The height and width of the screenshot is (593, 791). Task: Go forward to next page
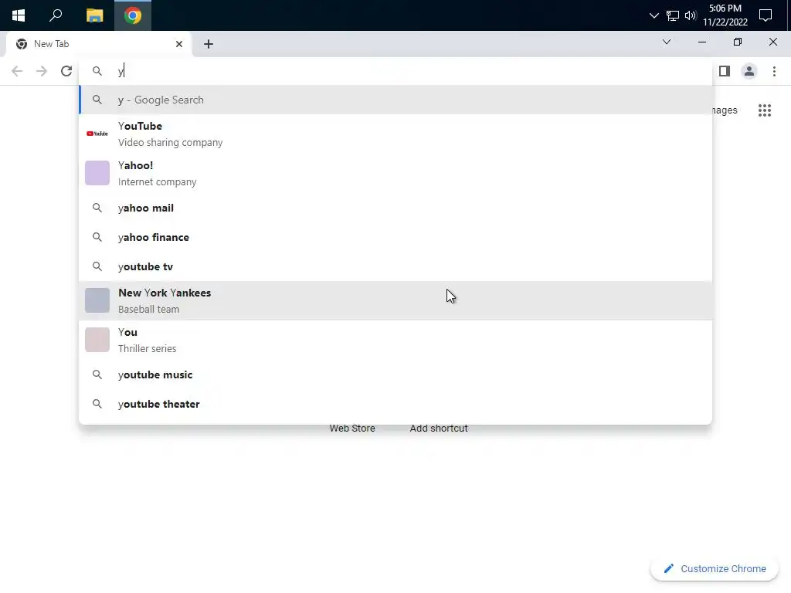pos(42,71)
